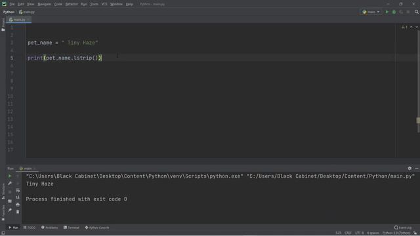Click the yellow warning stripe marker
Viewport: 420px width, 236px height.
point(418,121)
